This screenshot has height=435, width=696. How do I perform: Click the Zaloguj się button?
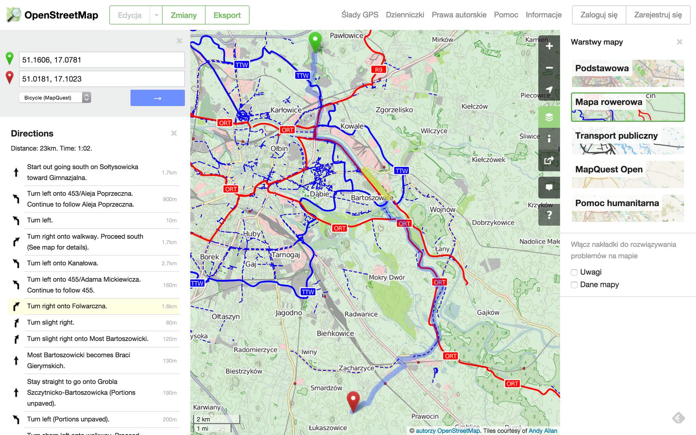(x=599, y=15)
